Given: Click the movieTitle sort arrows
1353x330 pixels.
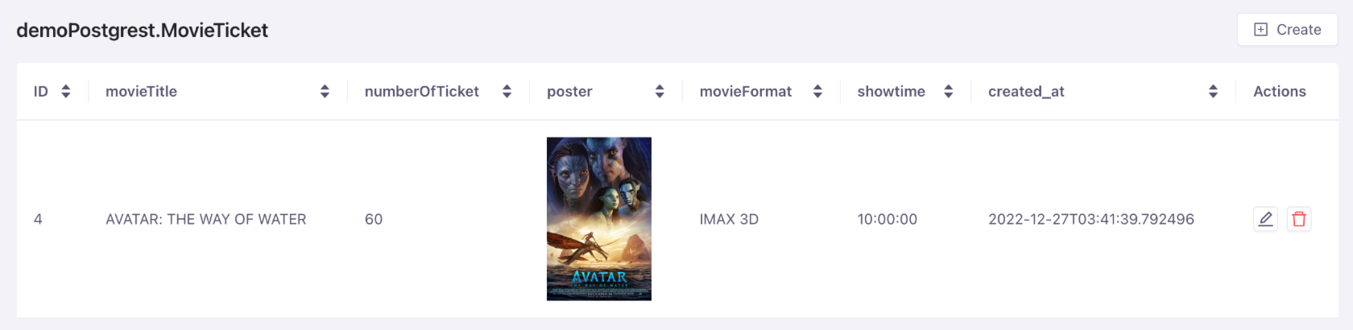Looking at the screenshot, I should point(325,92).
